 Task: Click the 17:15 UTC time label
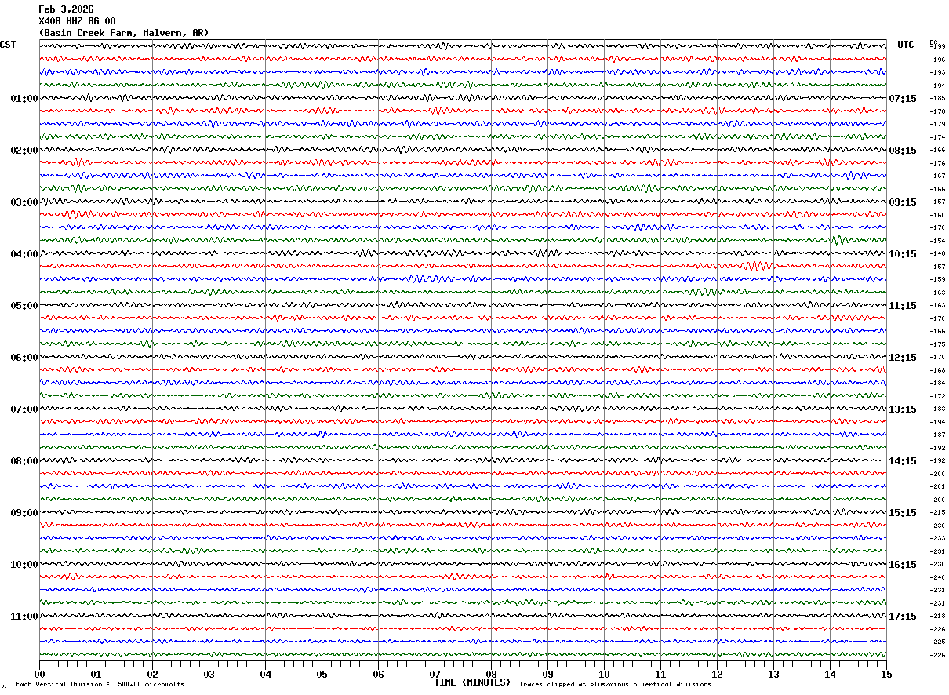[x=903, y=617]
